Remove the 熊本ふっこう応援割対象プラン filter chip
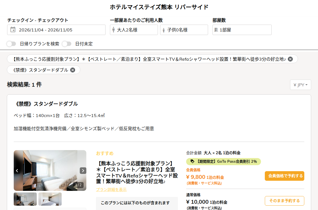The image size is (318, 210). tap(290, 59)
